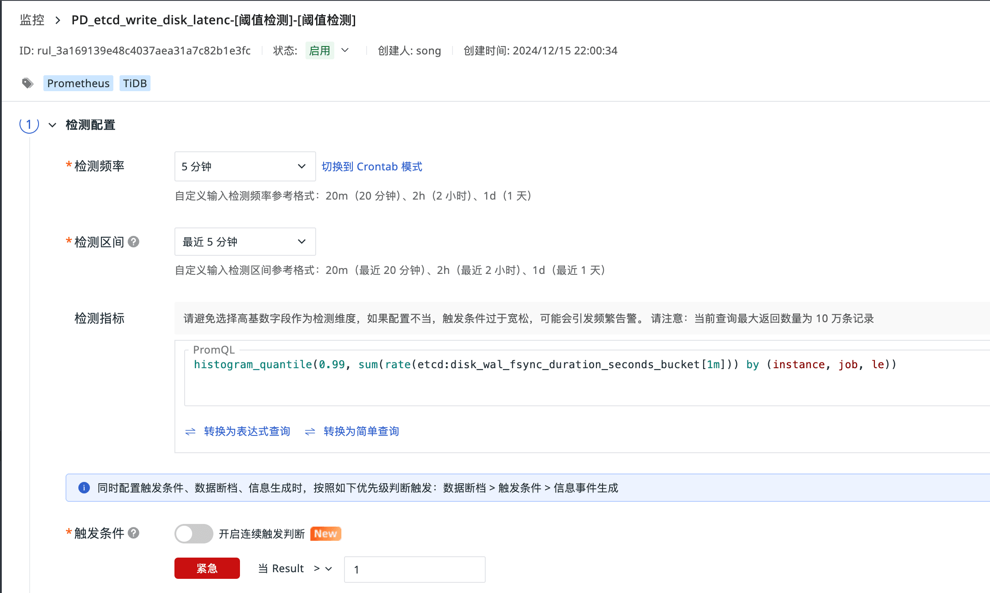Click 切换到 Crontab 模式 link
The height and width of the screenshot is (593, 990).
(371, 167)
